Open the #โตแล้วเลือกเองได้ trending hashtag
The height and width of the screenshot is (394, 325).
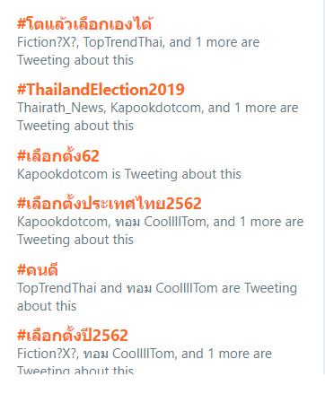[x=85, y=24]
